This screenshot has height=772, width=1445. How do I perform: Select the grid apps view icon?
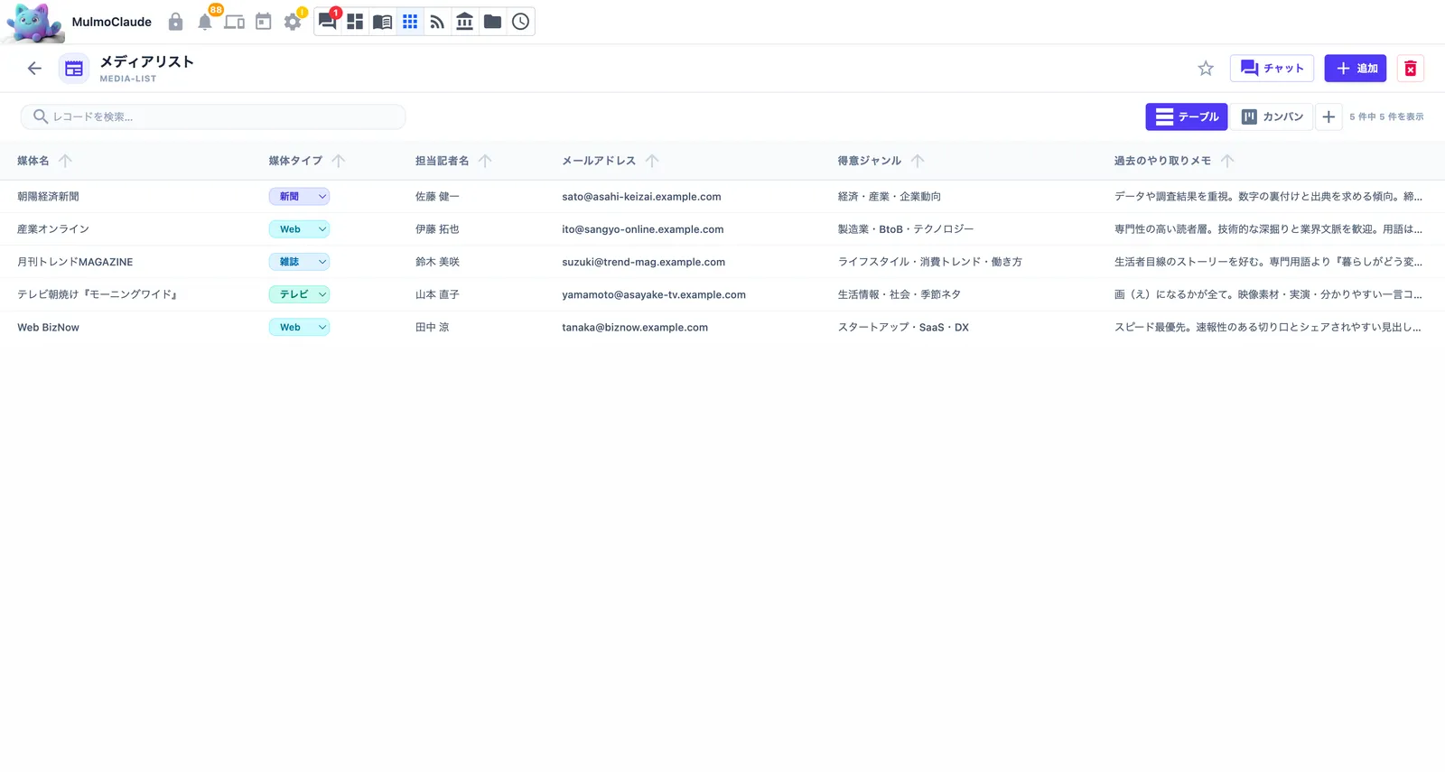click(410, 22)
